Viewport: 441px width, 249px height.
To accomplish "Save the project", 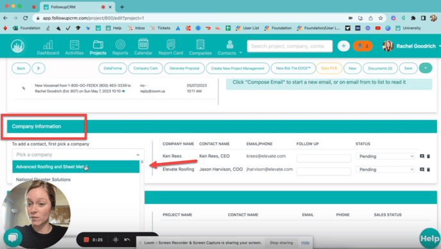I will coord(408,68).
